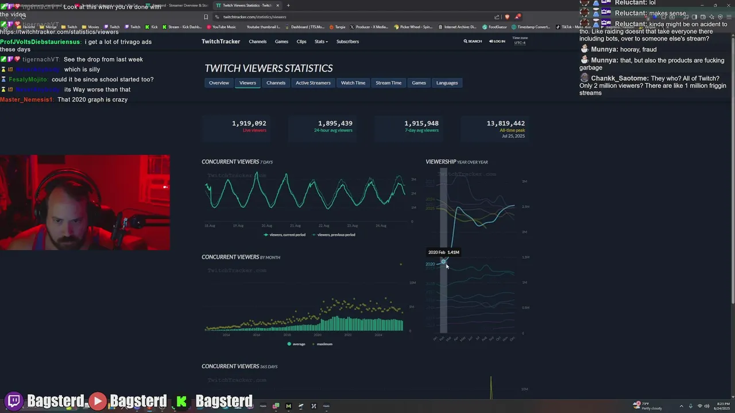
Task: Click the 1,919,092 live viewers figure
Action: pos(249,123)
